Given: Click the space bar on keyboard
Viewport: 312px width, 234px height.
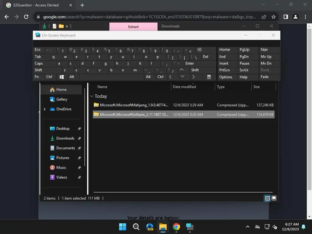Looking at the screenshot, I should [112, 77].
